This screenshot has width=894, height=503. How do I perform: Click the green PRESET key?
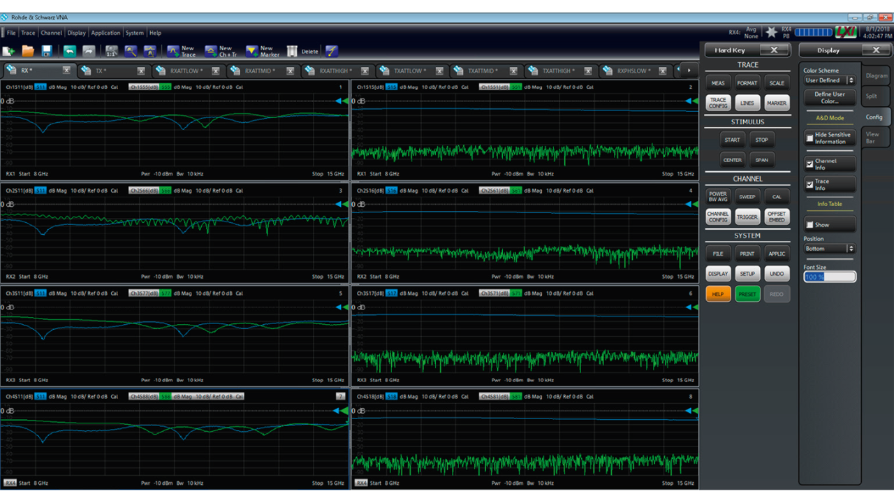[x=747, y=294]
